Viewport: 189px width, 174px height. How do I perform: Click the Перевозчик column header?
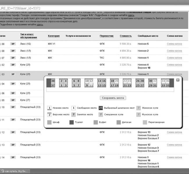coord(106,36)
